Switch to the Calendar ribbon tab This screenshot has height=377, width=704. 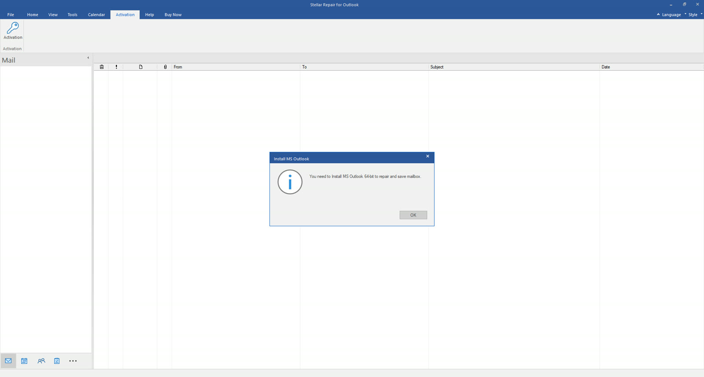click(96, 14)
